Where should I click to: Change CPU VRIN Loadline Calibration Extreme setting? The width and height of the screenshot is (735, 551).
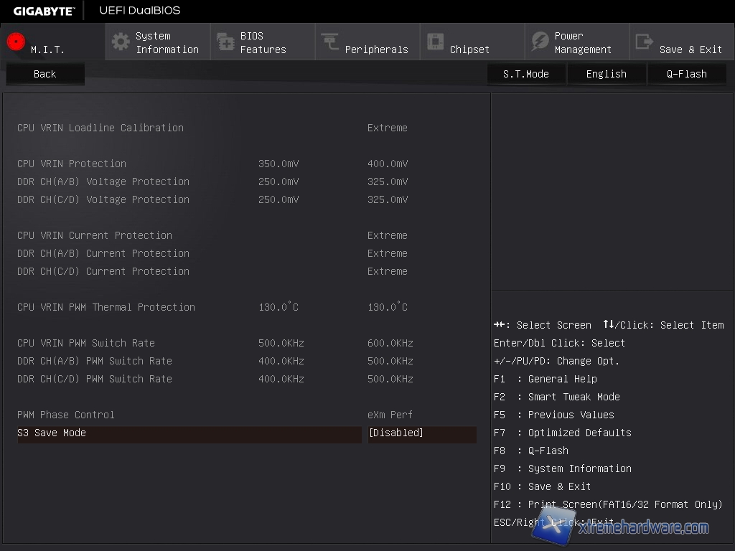coord(387,128)
